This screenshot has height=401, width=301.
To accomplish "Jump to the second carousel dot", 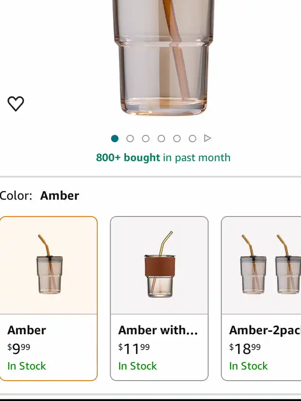I will point(130,139).
